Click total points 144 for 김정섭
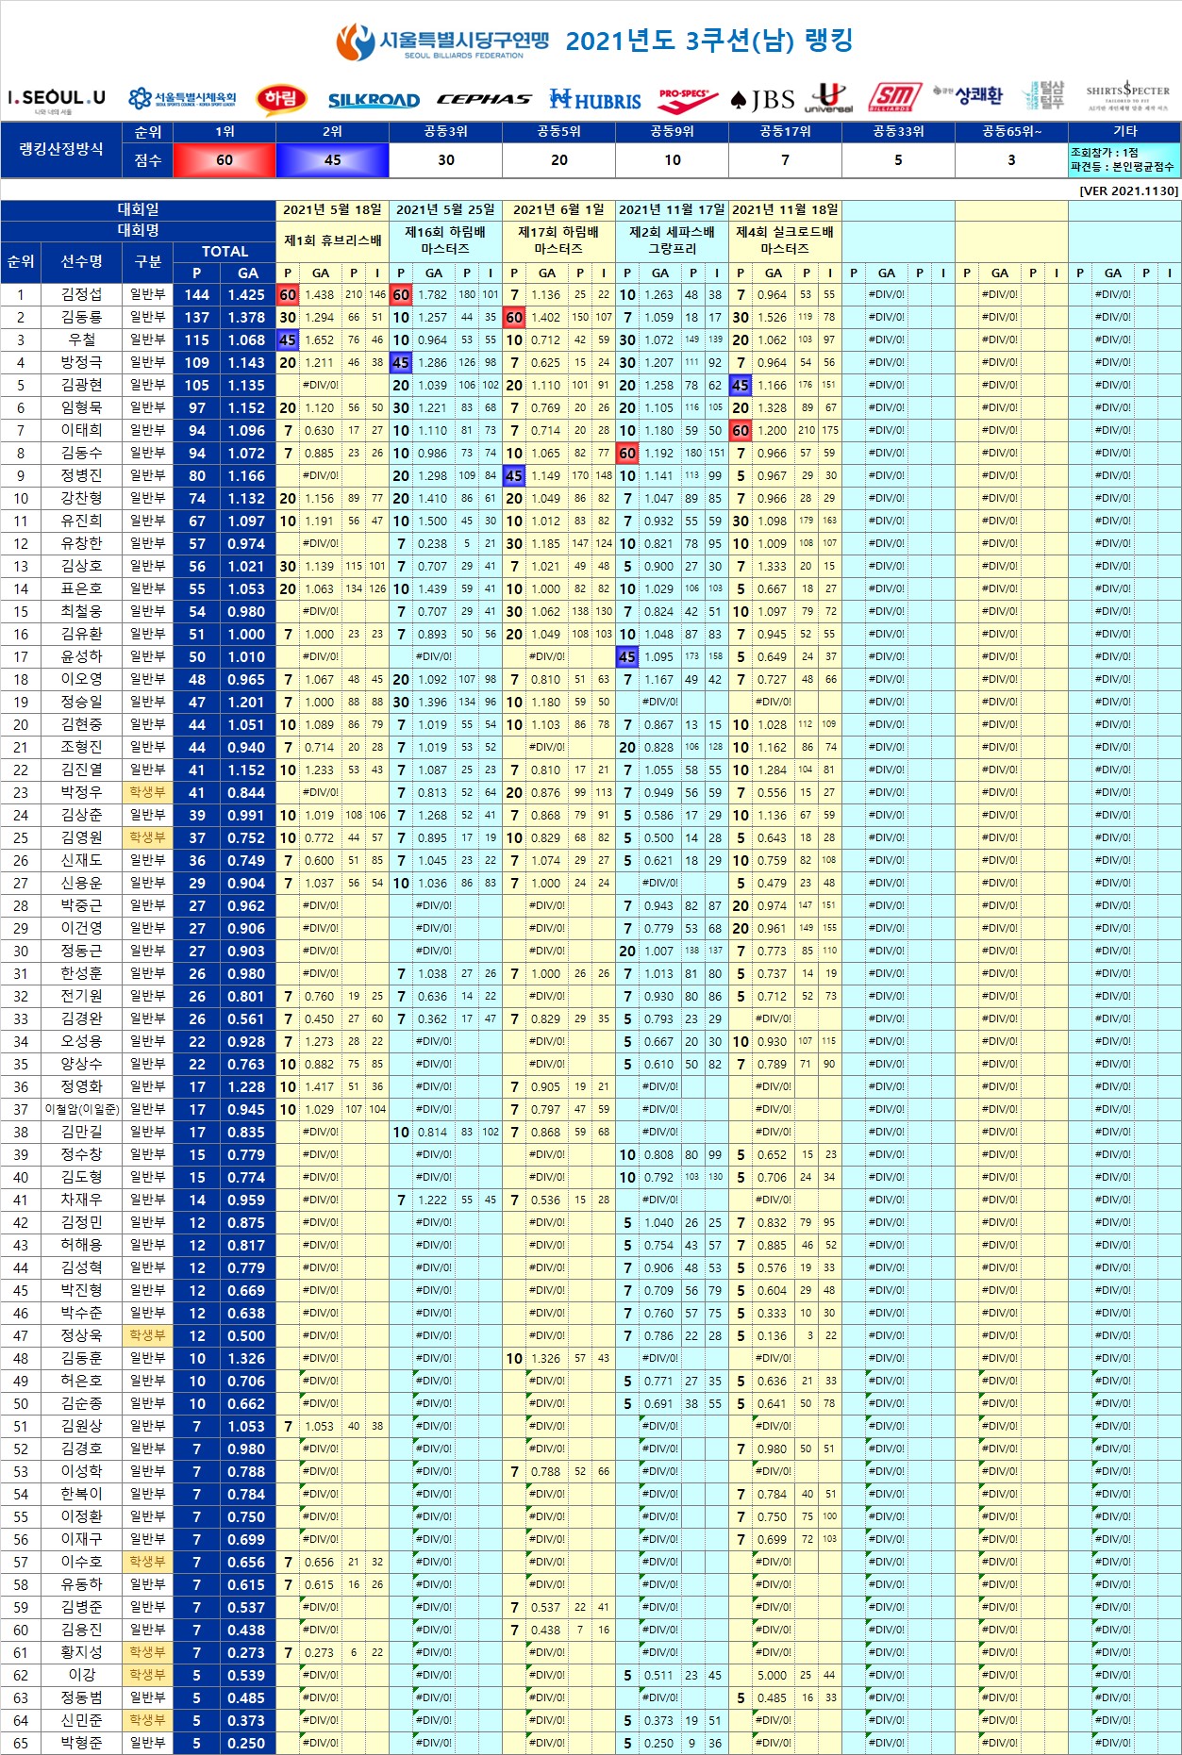 point(196,294)
